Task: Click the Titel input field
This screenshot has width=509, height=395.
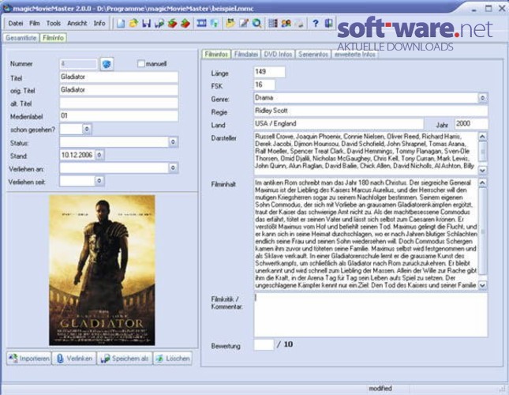Action: click(x=119, y=77)
